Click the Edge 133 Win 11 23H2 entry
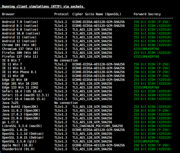180x153 pixels. point(20,88)
